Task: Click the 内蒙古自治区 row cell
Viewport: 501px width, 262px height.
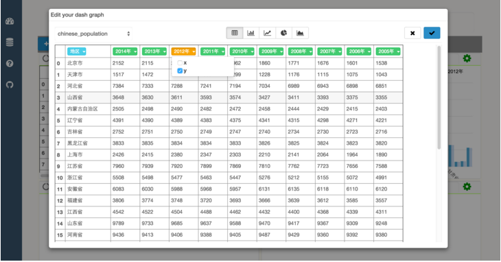Action: pyautogui.click(x=88, y=109)
